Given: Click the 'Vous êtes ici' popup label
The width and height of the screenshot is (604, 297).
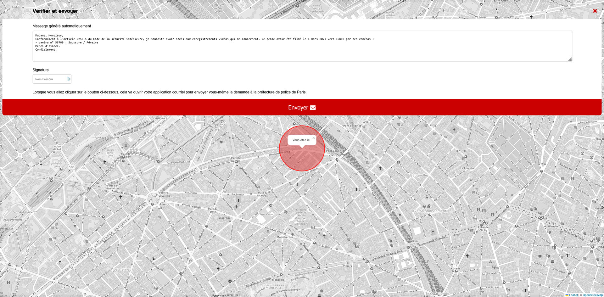Looking at the screenshot, I should (301, 140).
